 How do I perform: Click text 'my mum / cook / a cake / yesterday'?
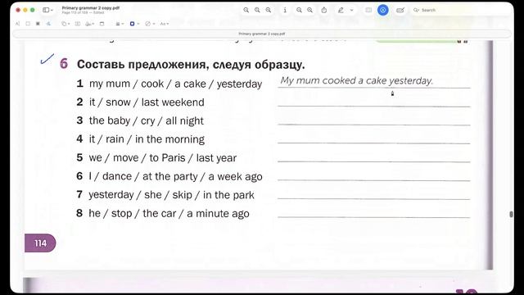tap(175, 84)
